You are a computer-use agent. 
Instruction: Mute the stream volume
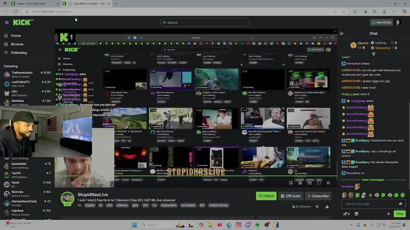[x=73, y=183]
